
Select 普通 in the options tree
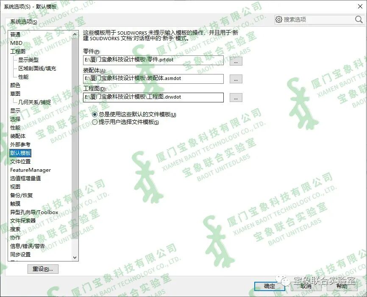[x=15, y=35]
